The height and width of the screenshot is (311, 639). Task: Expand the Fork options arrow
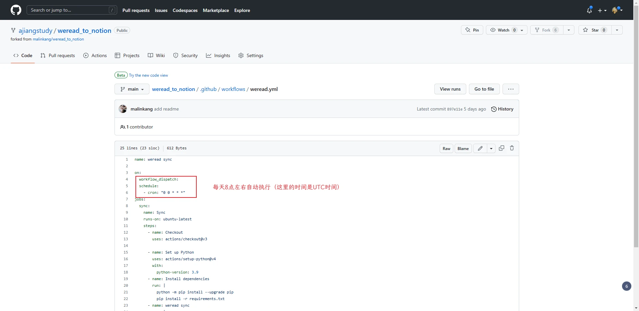click(x=569, y=30)
